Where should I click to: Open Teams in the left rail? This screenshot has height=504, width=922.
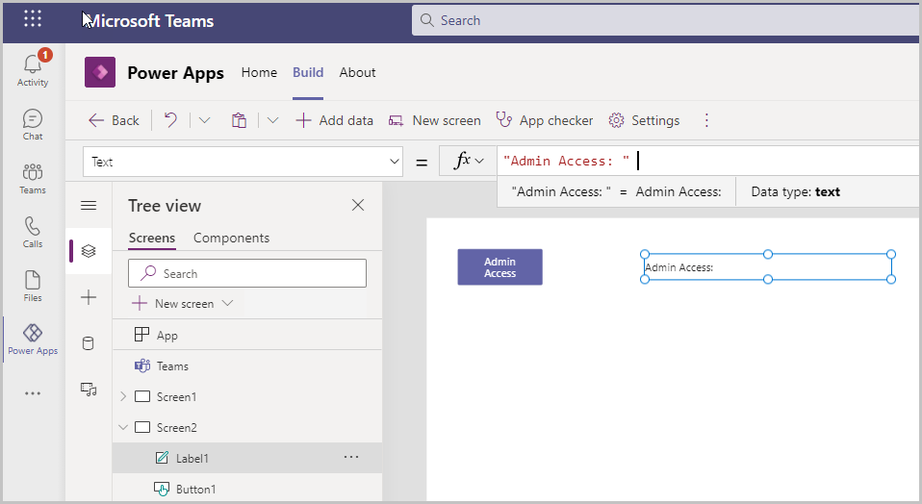click(x=33, y=179)
